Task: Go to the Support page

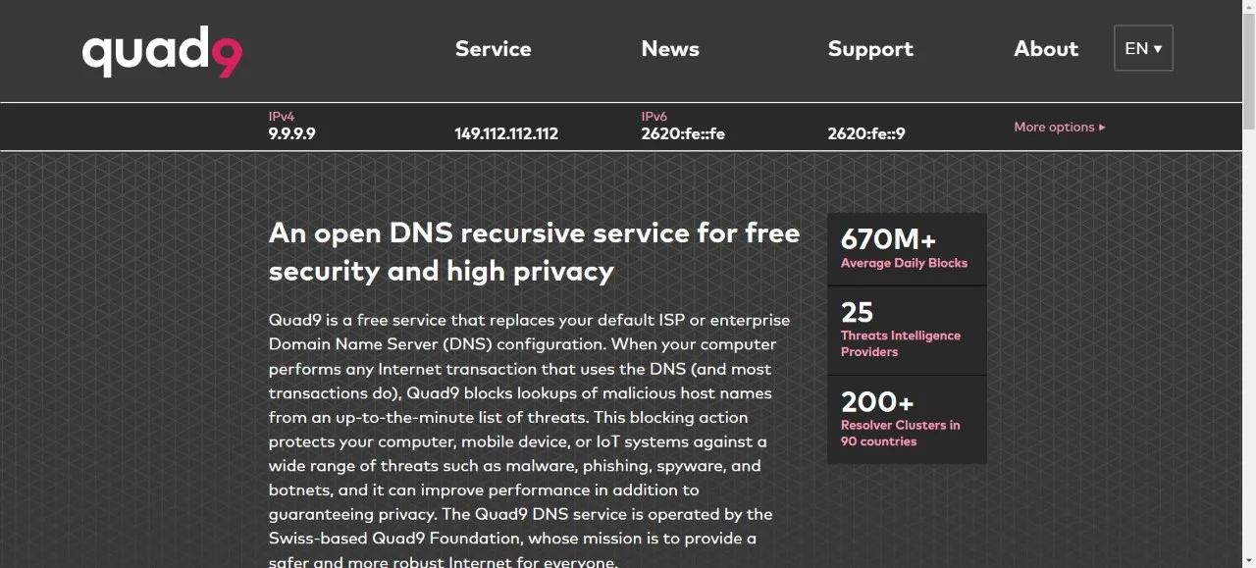Action: pos(870,49)
